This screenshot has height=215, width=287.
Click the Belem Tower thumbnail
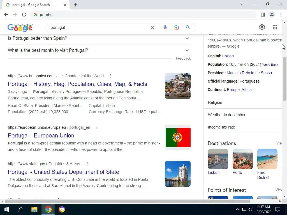coord(177,174)
